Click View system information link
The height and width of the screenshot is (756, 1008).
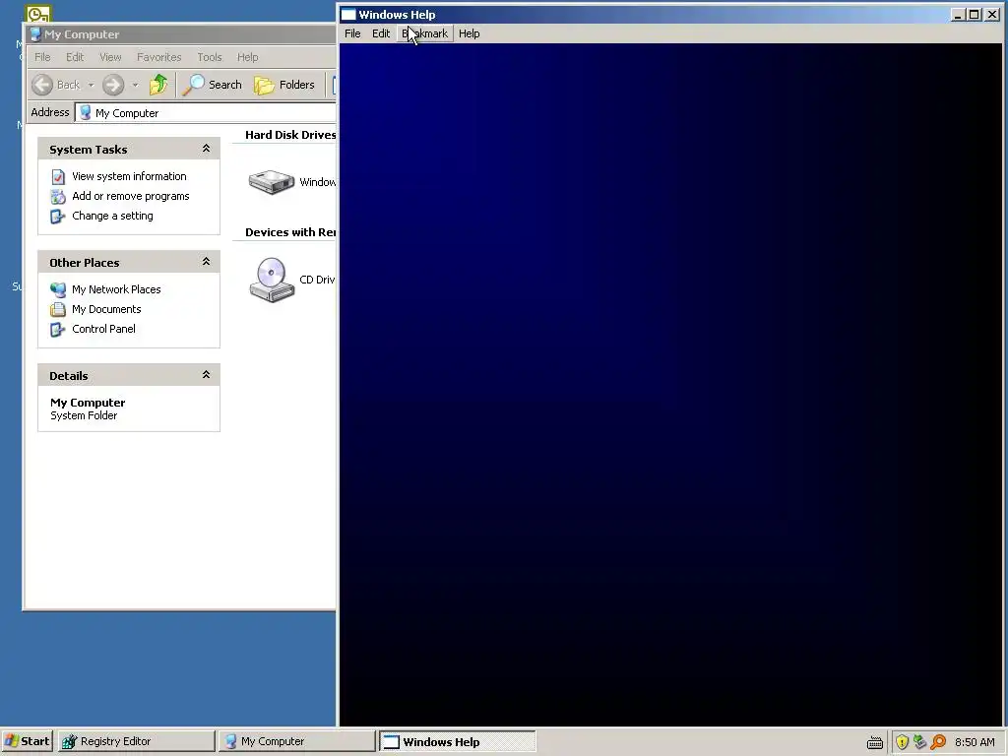coord(129,176)
